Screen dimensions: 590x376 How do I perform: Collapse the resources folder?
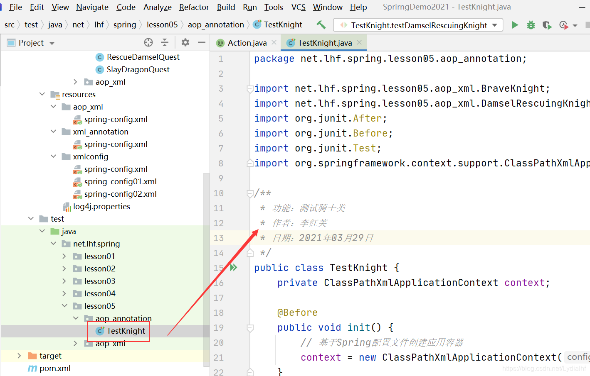(x=42, y=94)
